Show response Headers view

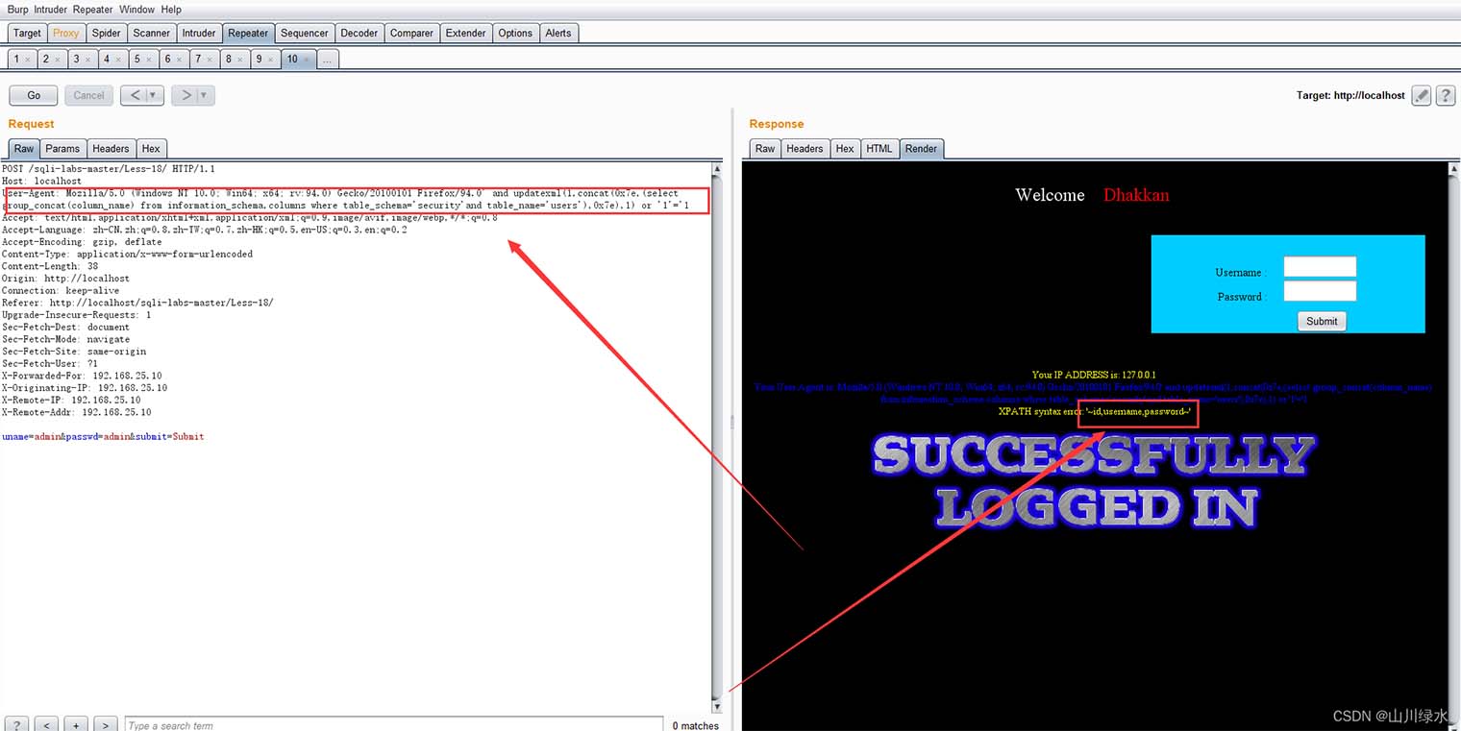[x=805, y=148]
